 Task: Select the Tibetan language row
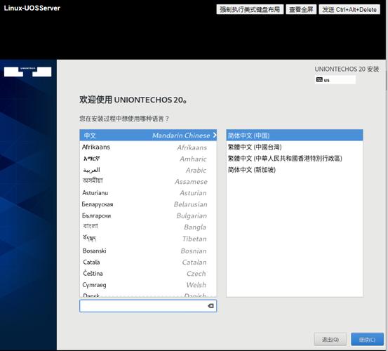pyautogui.click(x=148, y=239)
